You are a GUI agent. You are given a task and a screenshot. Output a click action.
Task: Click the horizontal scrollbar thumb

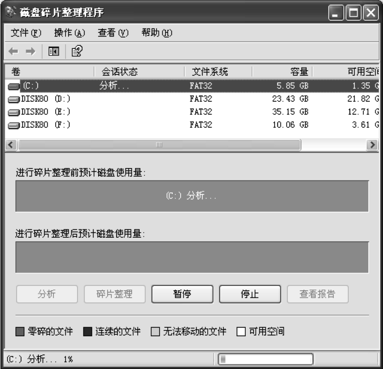(x=159, y=145)
